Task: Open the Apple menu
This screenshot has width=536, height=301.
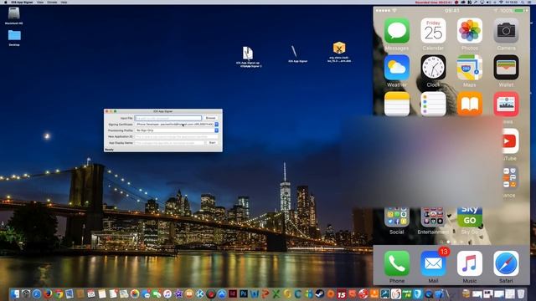Action: click(5, 2)
